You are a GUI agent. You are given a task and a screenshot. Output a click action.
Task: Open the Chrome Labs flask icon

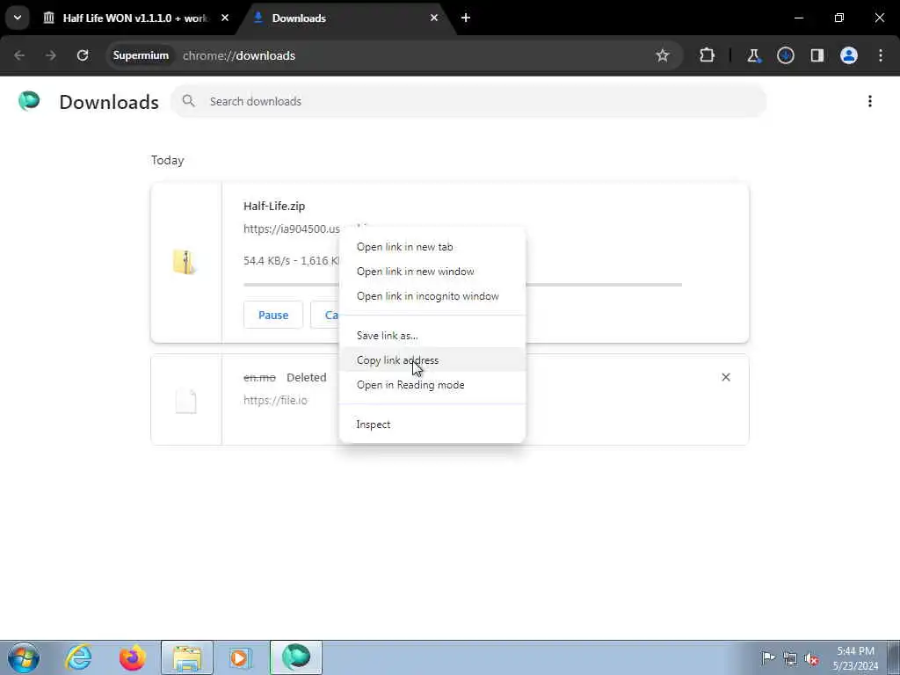point(753,55)
